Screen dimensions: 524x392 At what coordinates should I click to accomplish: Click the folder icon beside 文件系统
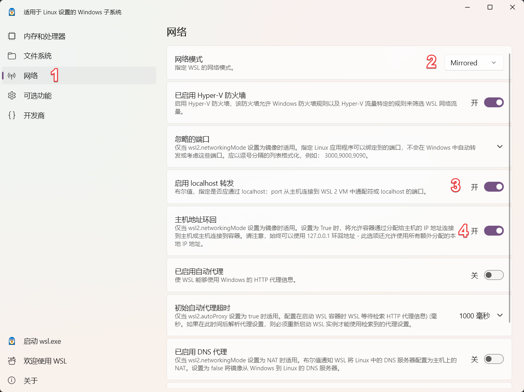click(x=12, y=56)
